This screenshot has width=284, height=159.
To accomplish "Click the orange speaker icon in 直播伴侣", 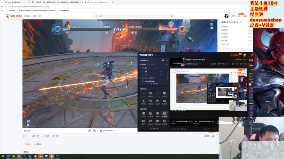I will (196, 122).
